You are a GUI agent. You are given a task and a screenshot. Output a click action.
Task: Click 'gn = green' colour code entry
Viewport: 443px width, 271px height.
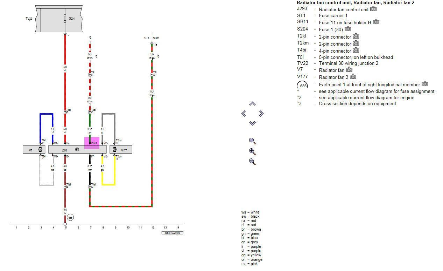point(251,233)
